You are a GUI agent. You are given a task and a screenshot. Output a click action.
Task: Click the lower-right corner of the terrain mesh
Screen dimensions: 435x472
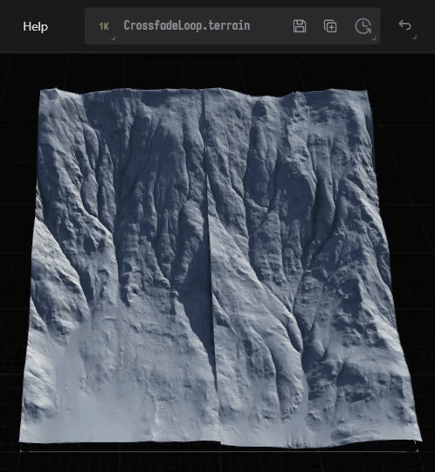point(418,440)
